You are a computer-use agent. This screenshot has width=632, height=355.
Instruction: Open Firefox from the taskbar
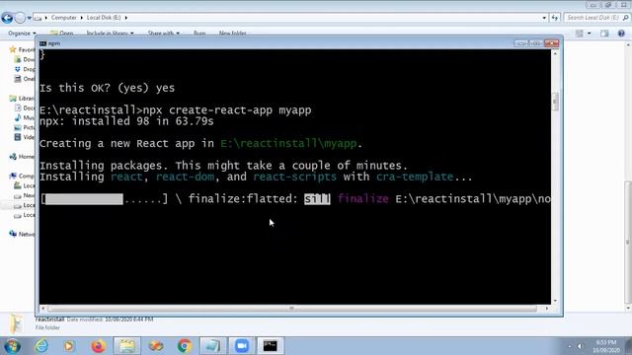coord(98,346)
